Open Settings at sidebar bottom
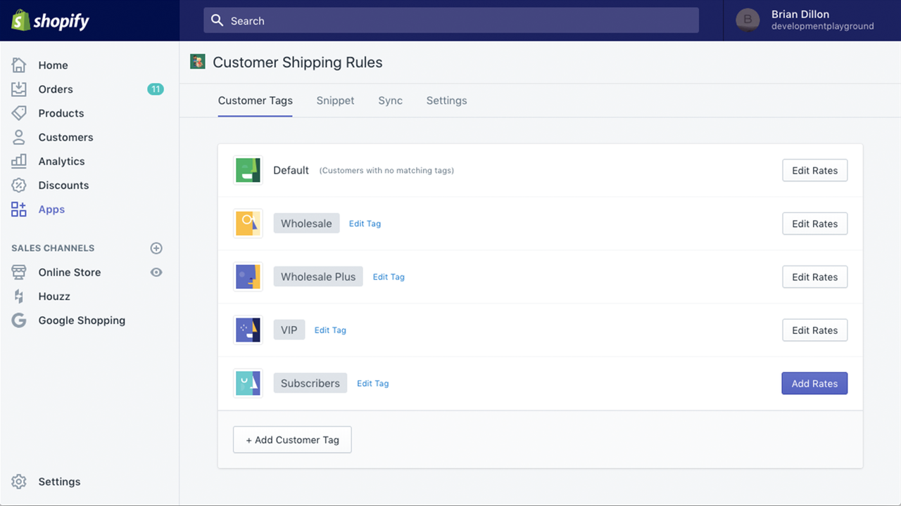901x506 pixels. click(x=59, y=481)
